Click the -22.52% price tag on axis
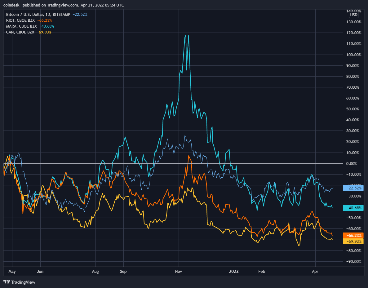368x288 pixels. pyautogui.click(x=353, y=188)
